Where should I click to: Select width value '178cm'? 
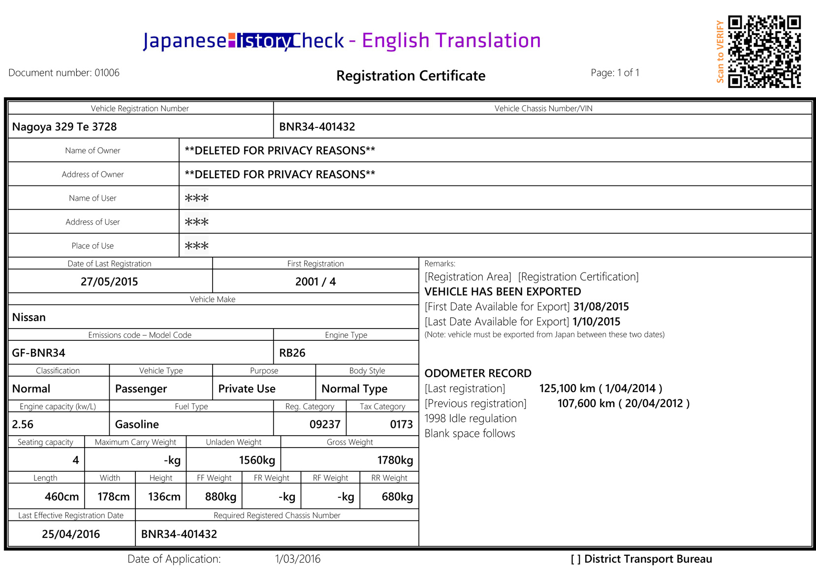coord(114,497)
